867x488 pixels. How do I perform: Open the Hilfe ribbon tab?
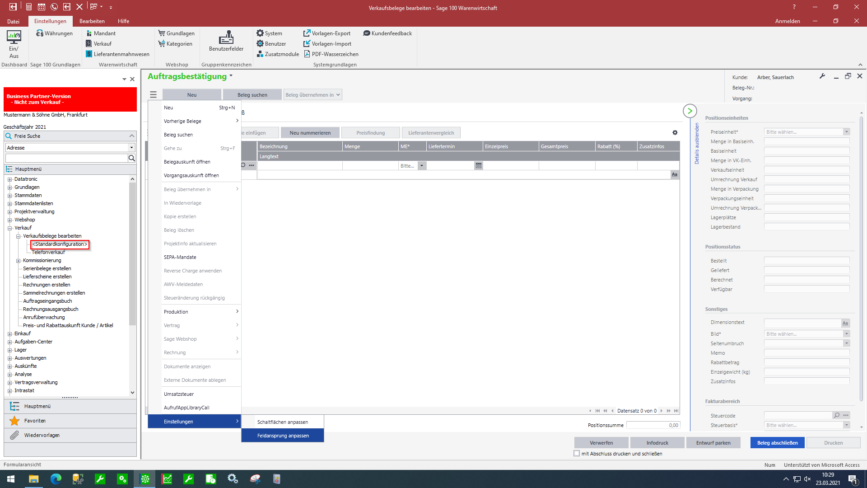(x=123, y=21)
